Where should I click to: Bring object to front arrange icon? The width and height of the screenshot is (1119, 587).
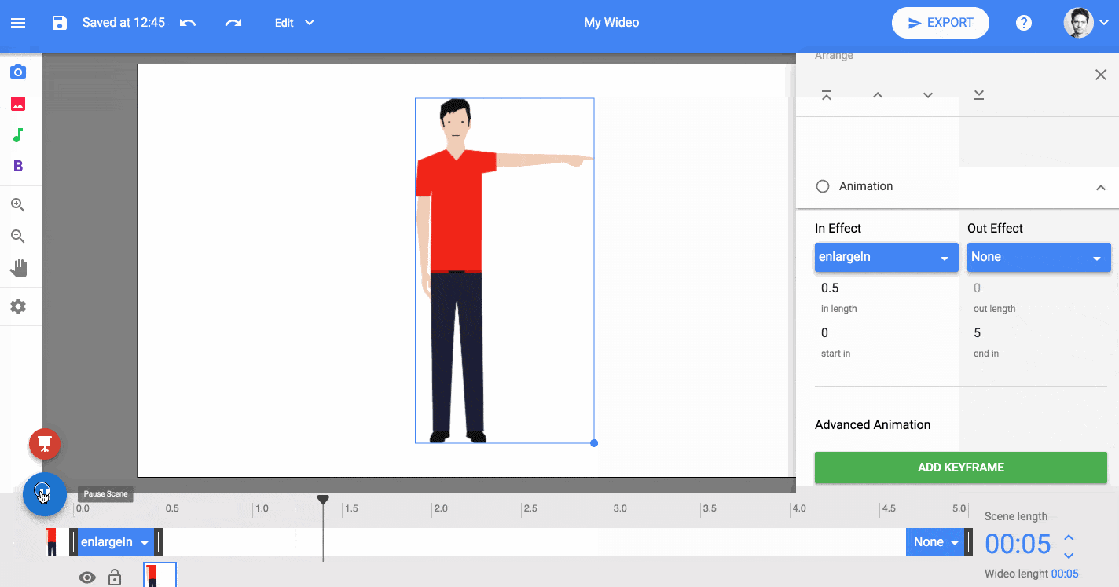tap(827, 95)
